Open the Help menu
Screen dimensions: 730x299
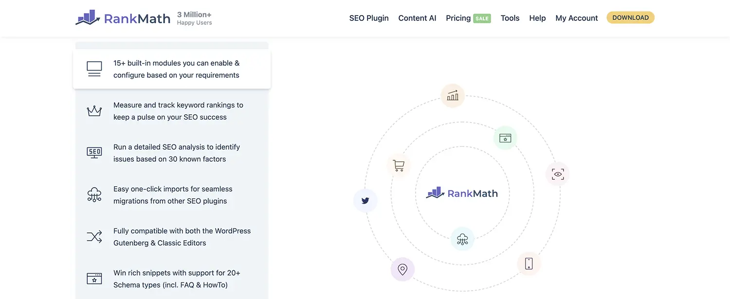click(x=537, y=18)
